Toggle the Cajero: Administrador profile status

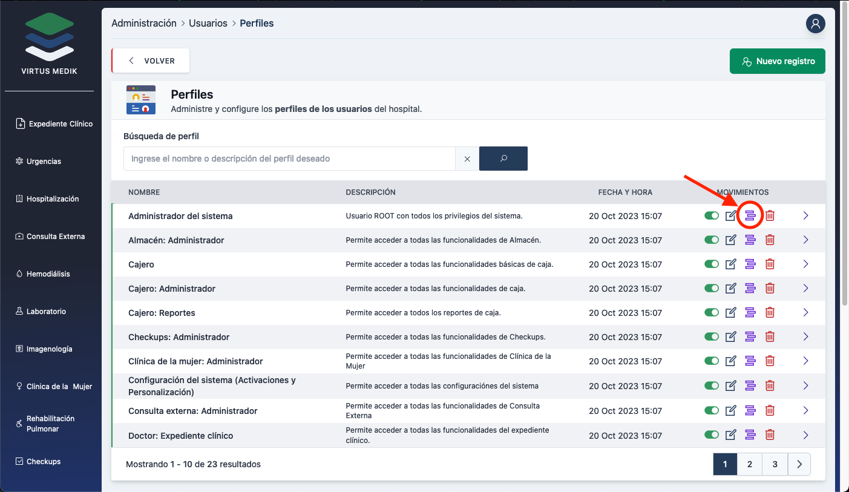pyautogui.click(x=712, y=289)
